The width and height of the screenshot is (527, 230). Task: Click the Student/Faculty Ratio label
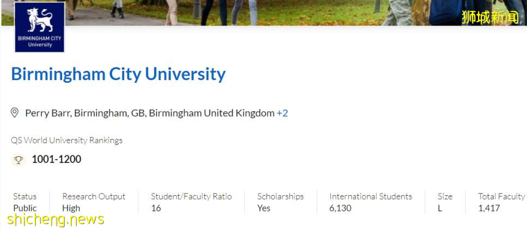click(x=191, y=196)
